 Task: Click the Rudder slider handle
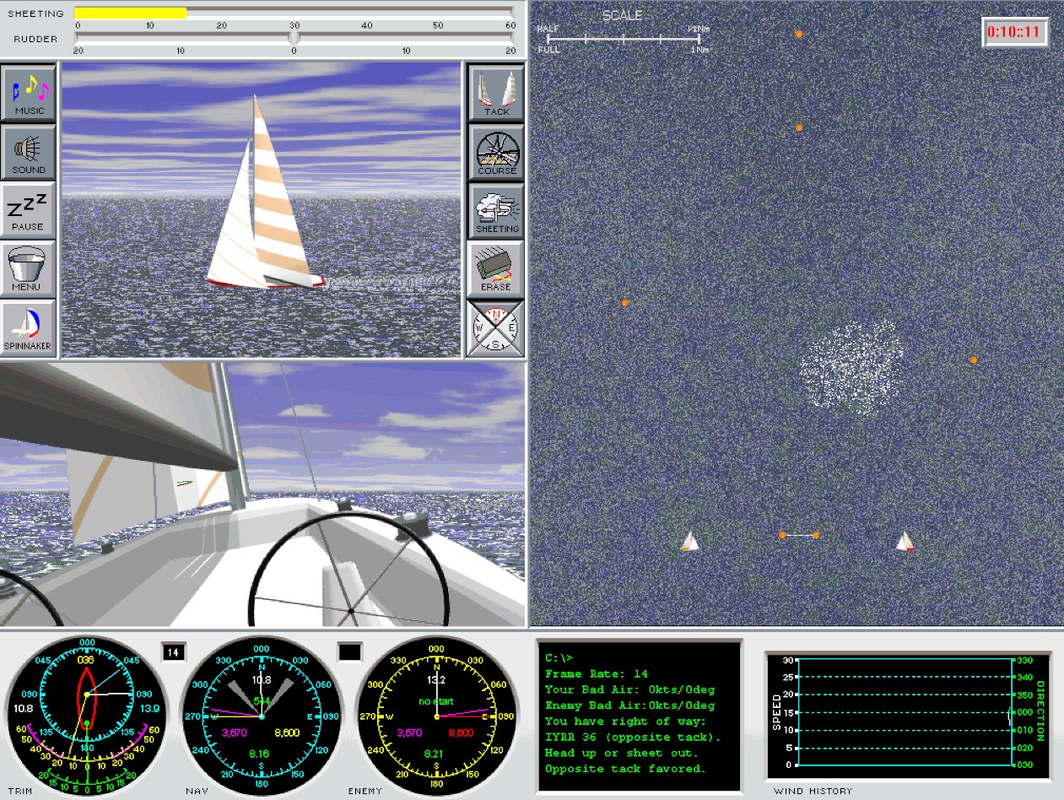coord(294,38)
